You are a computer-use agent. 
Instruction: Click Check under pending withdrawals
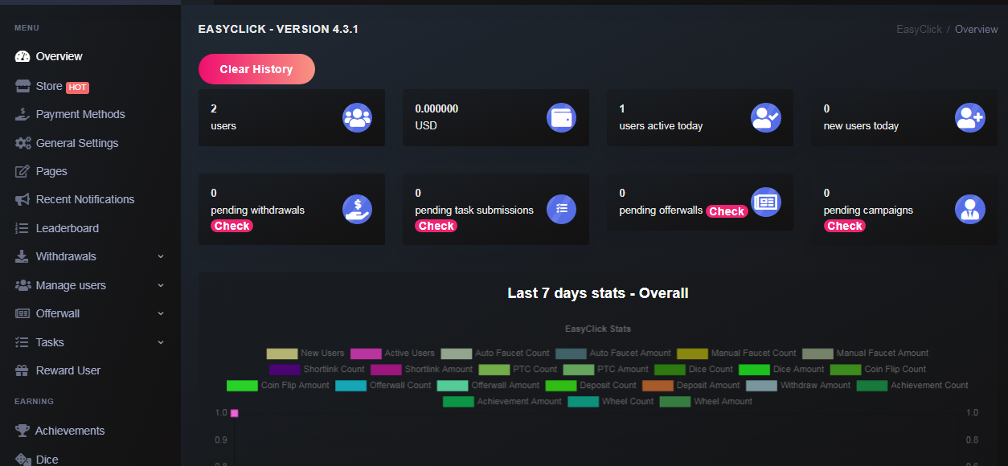(x=232, y=227)
